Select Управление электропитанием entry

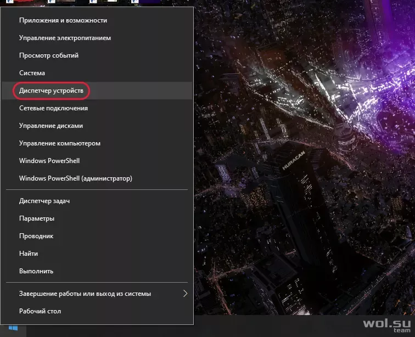[97, 38]
